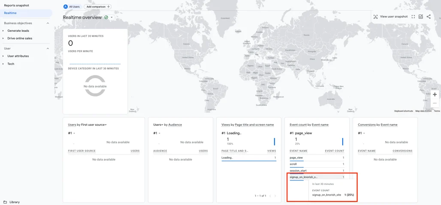This screenshot has height=205, width=441.
Task: Select Realtime in the sidebar
Action: (x=10, y=13)
